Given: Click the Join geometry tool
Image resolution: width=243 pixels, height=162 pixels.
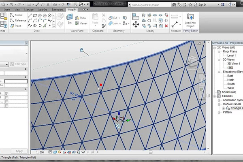Looking at the screenshot, I should coord(113,23).
